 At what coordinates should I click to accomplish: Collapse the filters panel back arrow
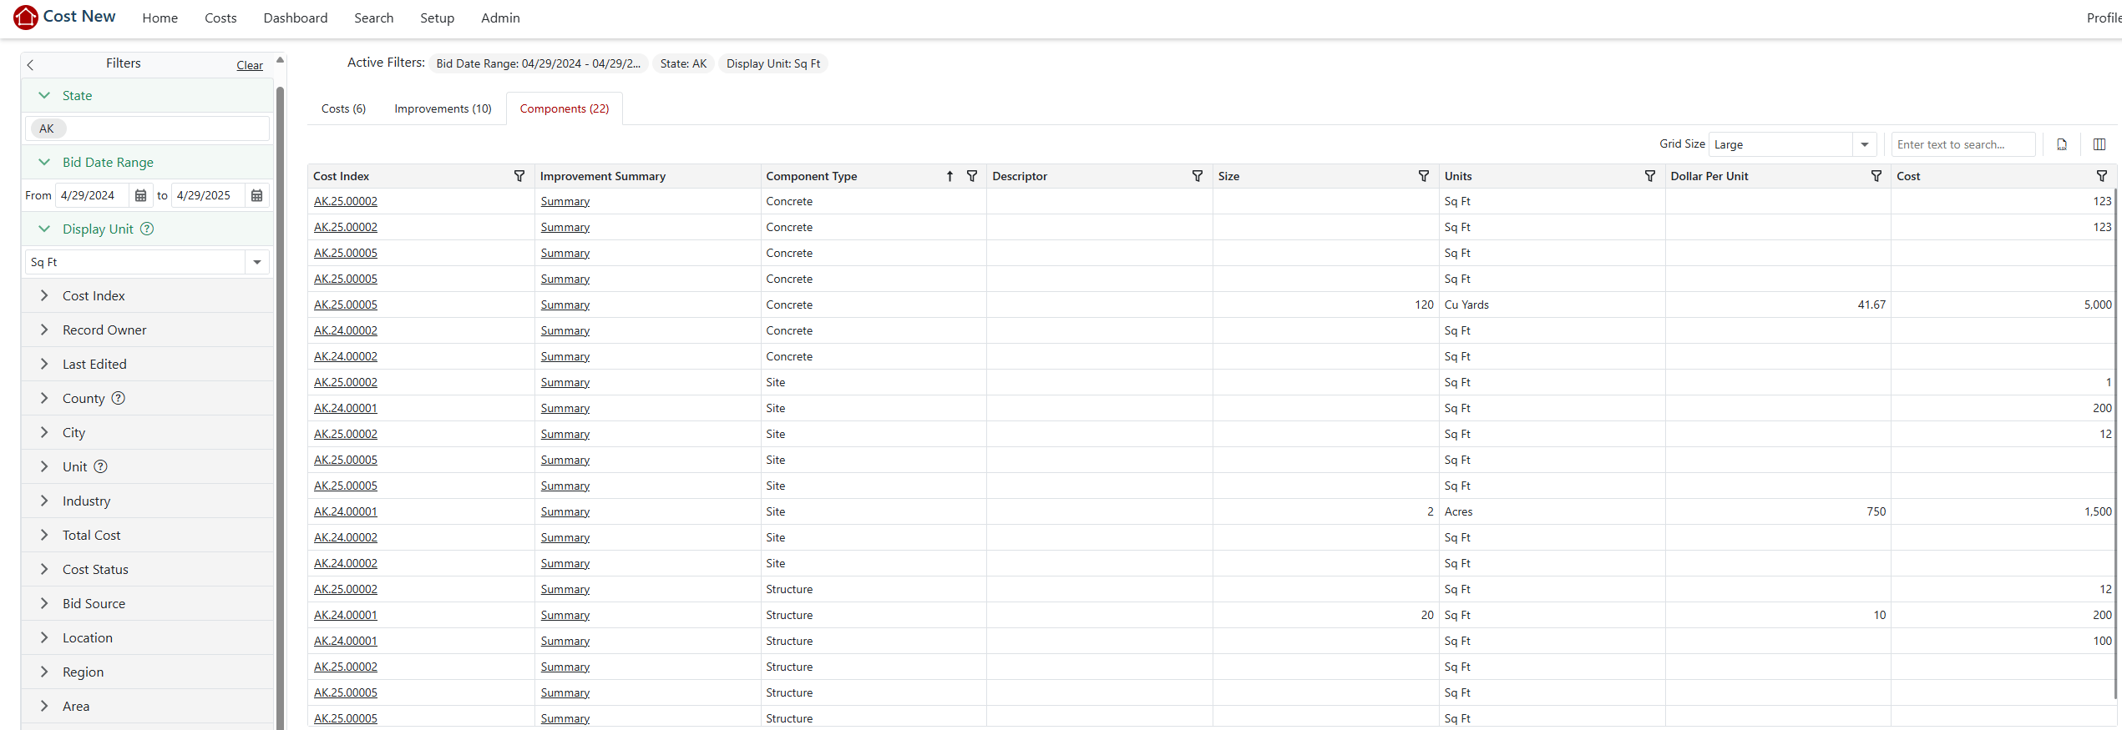click(x=31, y=64)
